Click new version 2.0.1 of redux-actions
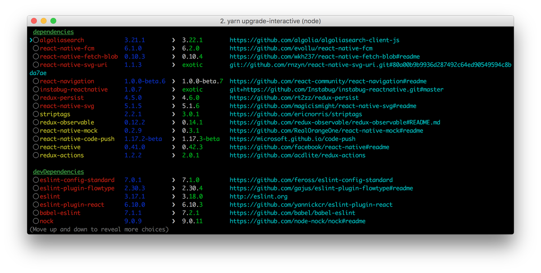541x273 pixels. coord(191,155)
